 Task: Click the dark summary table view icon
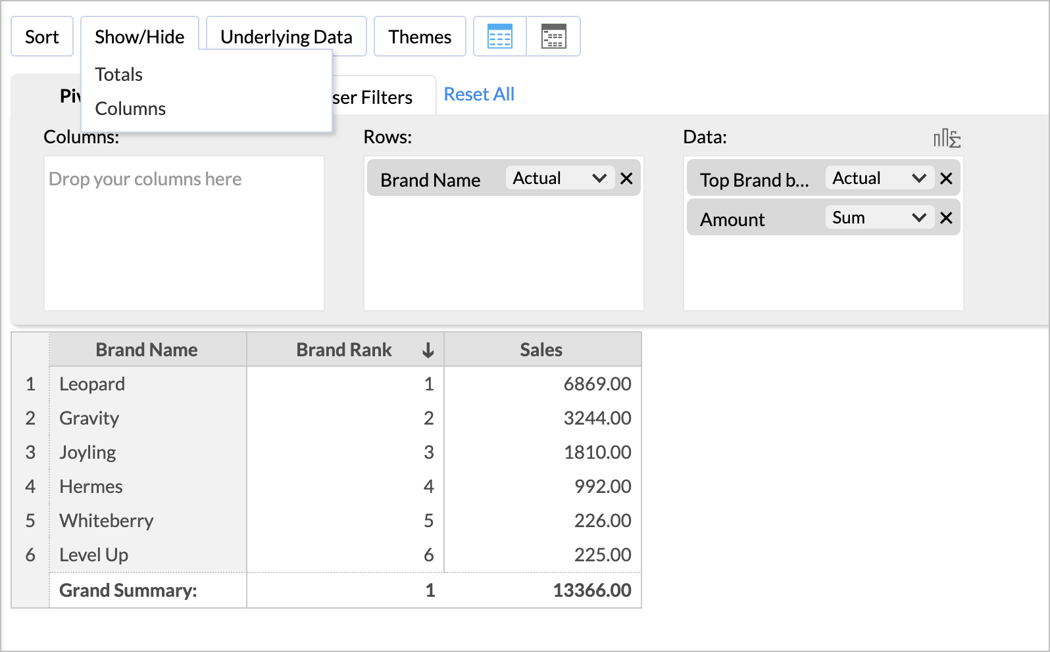pos(553,36)
